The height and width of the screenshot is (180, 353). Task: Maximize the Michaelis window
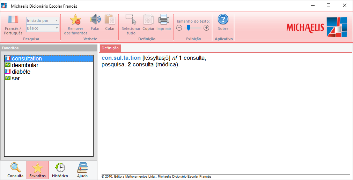(x=329, y=6)
